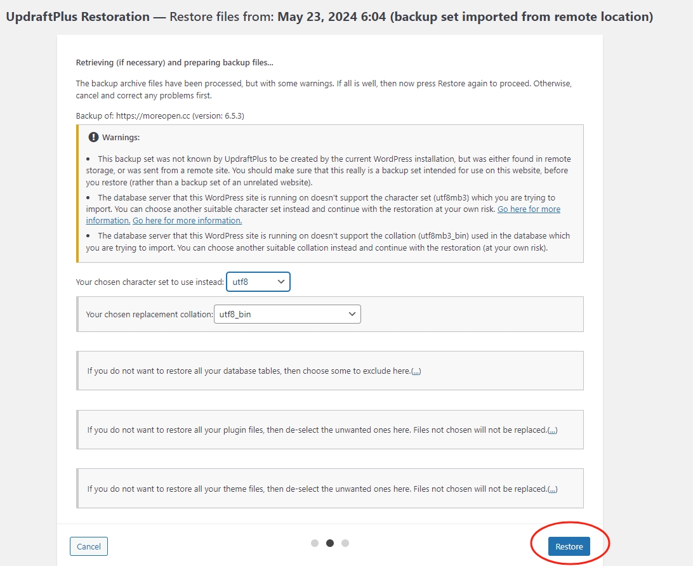Click the 'Your chosen character set to use instead' label
Screen dimensions: 693x566
(x=150, y=282)
